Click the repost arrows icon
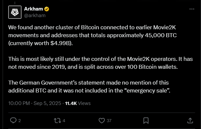 (57, 120)
